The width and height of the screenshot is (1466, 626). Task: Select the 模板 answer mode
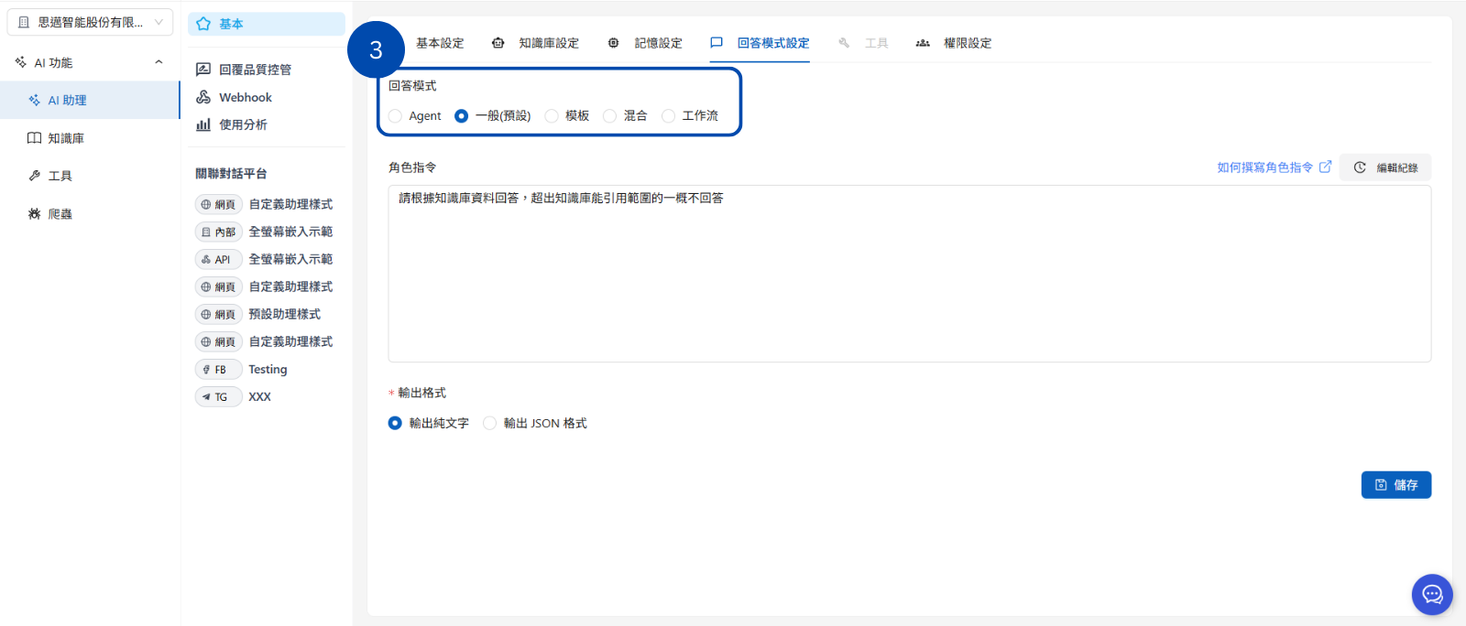[x=552, y=116]
